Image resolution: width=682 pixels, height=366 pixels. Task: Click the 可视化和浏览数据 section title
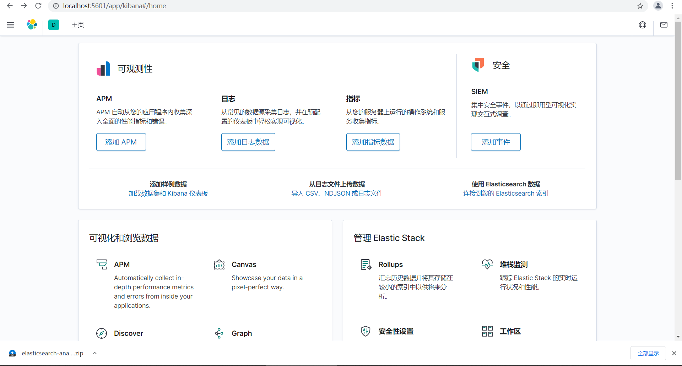click(x=124, y=238)
